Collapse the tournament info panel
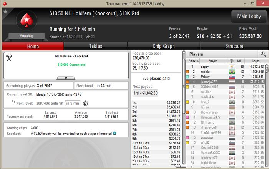The width and height of the screenshot is (269, 169). [x=66, y=78]
